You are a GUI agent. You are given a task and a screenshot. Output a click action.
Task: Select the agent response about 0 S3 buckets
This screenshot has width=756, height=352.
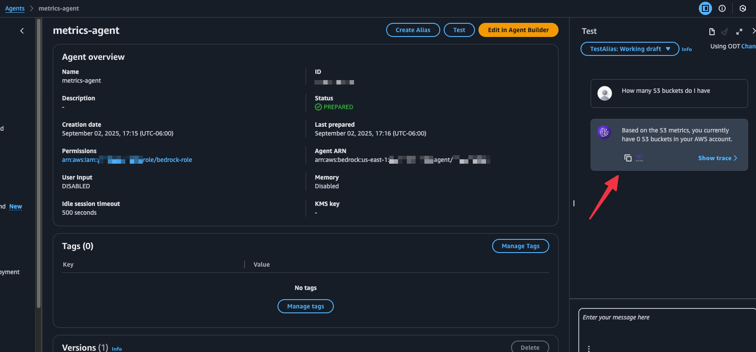pos(677,135)
